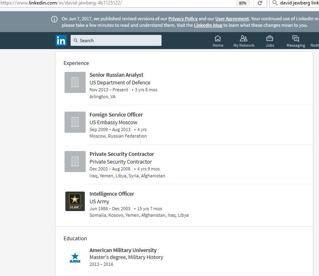This screenshot has height=276, width=319.
Task: Click the Education section heading
Action: coord(75,238)
